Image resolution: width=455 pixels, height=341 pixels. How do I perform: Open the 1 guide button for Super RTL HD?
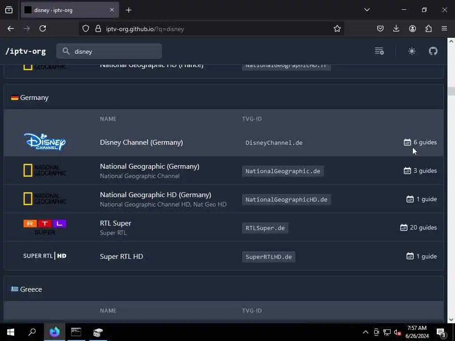421,256
